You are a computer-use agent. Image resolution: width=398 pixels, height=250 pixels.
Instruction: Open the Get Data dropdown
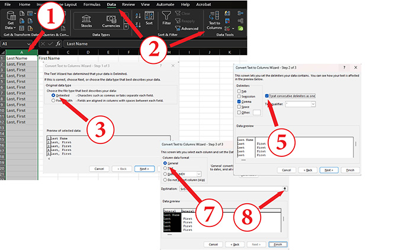9,23
